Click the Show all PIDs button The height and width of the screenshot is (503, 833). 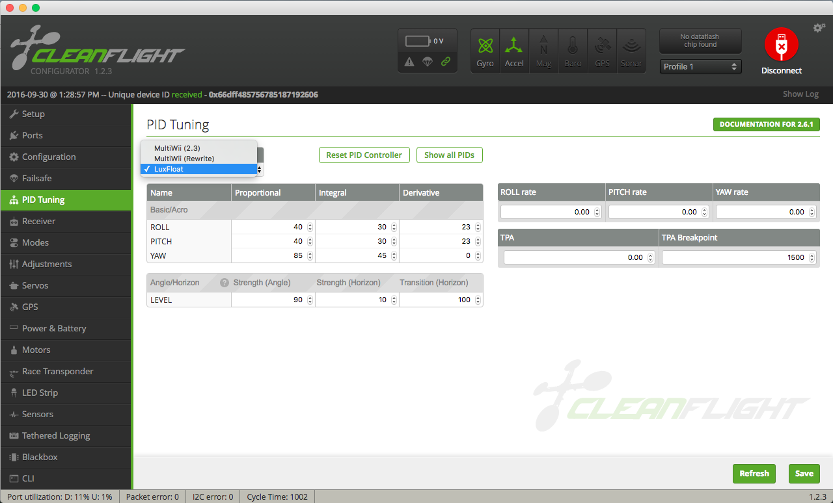[x=450, y=155]
